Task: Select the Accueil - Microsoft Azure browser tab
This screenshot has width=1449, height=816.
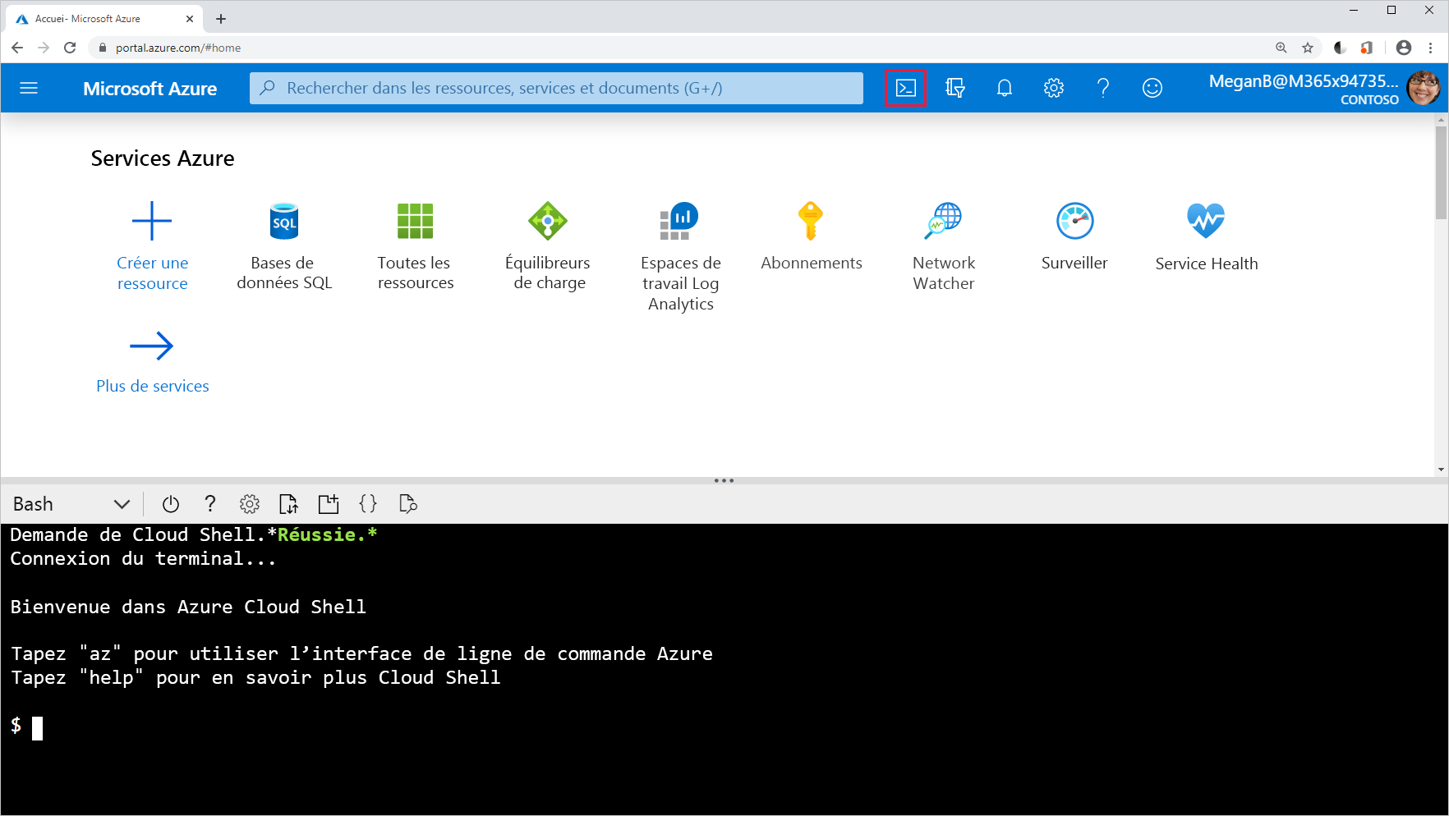Action: point(103,19)
